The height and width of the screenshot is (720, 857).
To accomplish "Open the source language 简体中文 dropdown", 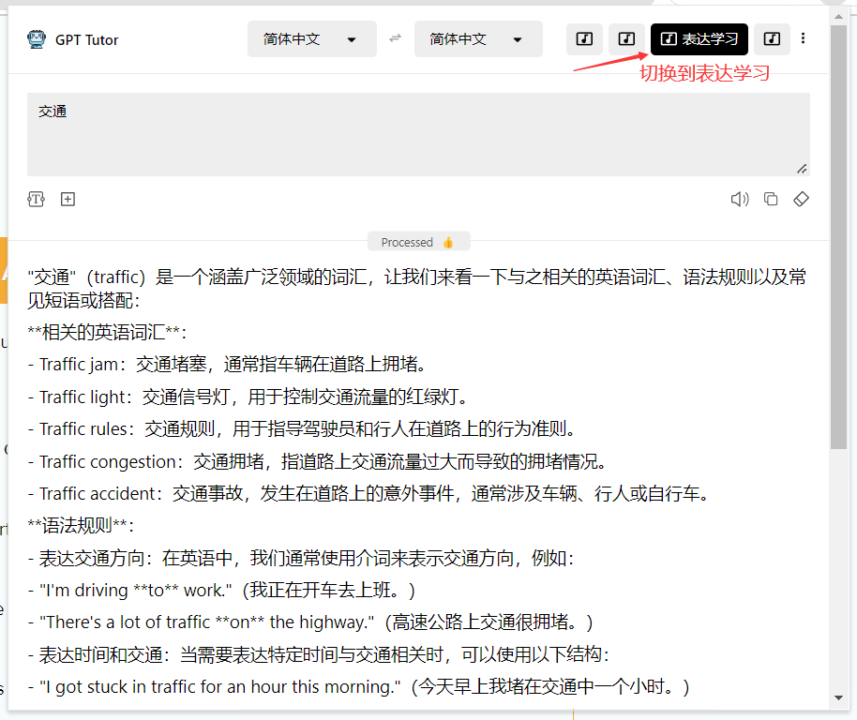I will [311, 38].
